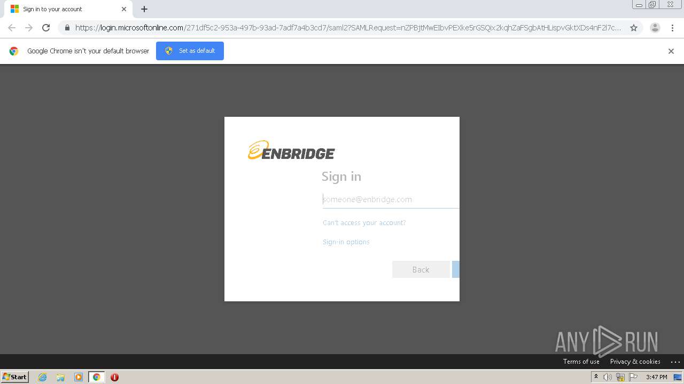Click the browser forward arrow
Screen dimensions: 684x384
(29, 28)
